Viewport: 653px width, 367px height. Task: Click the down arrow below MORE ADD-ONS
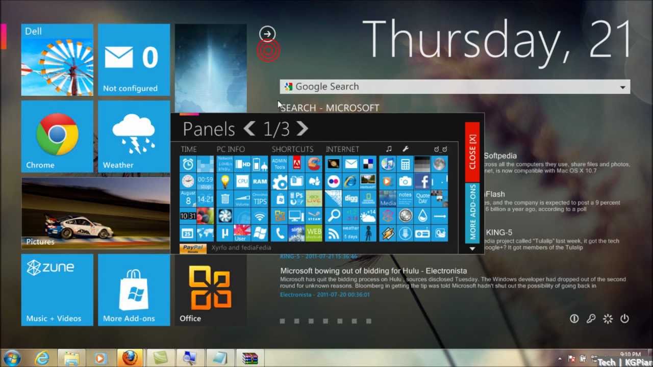coord(472,248)
